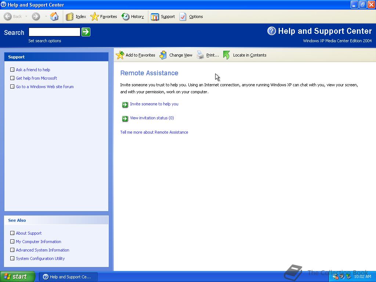Click the network tray icon with red X
The height and width of the screenshot is (282, 376).
336,277
